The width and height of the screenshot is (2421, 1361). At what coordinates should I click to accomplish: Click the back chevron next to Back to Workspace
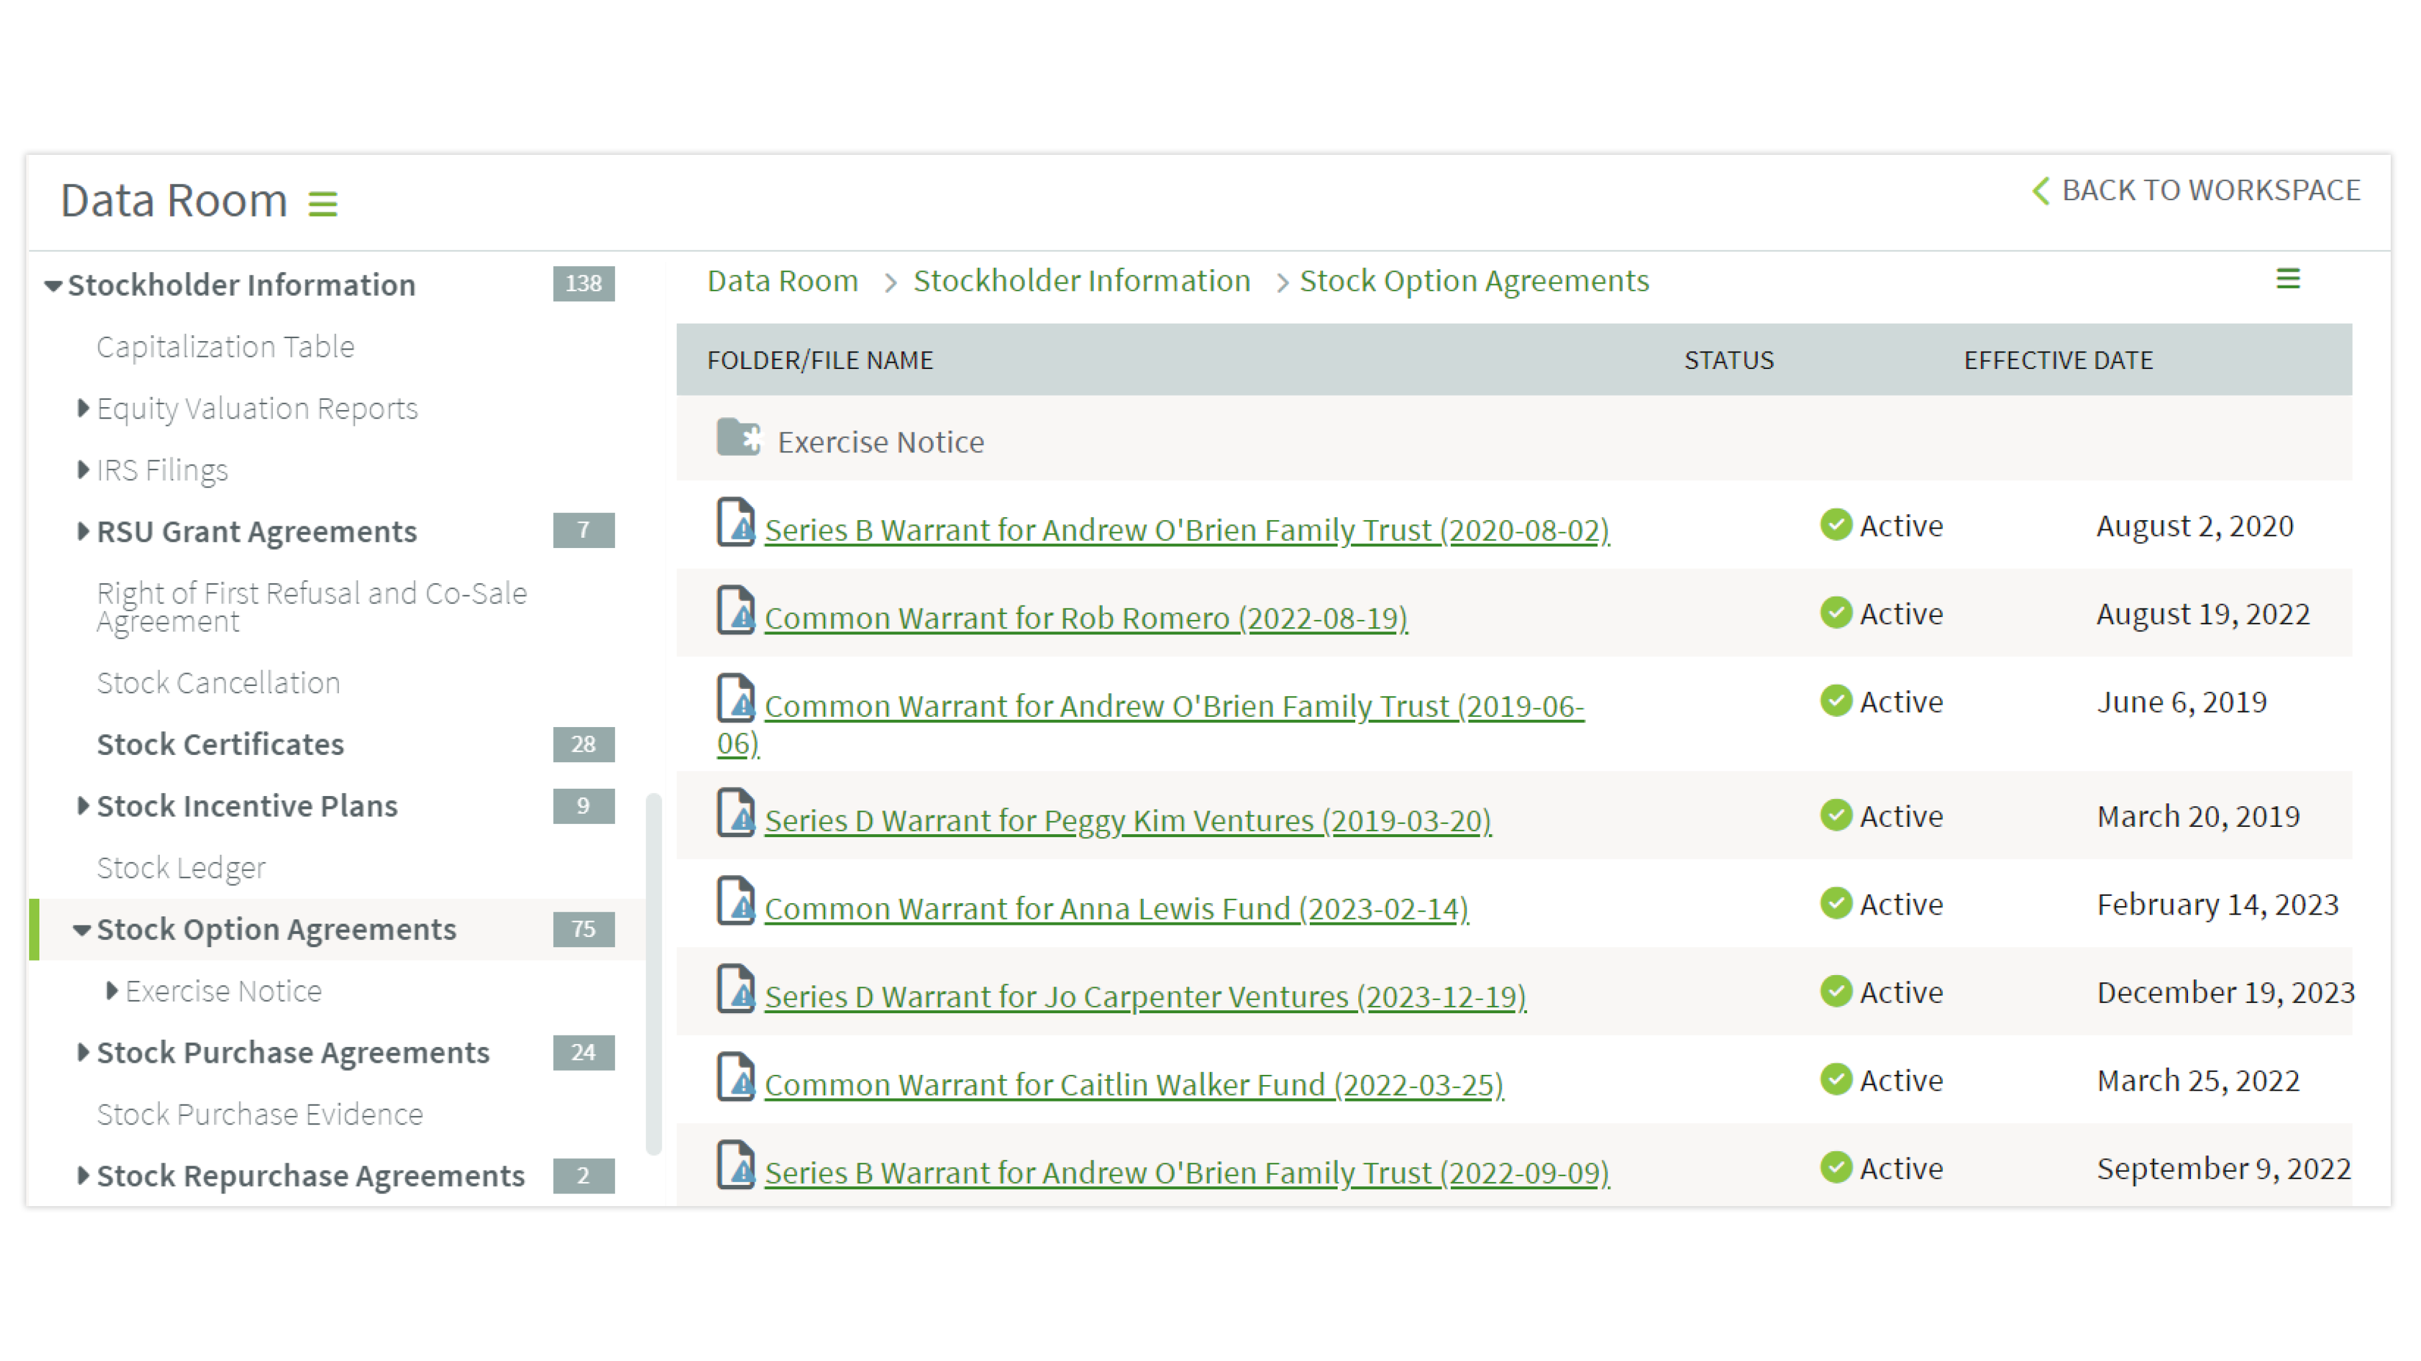(x=2040, y=191)
